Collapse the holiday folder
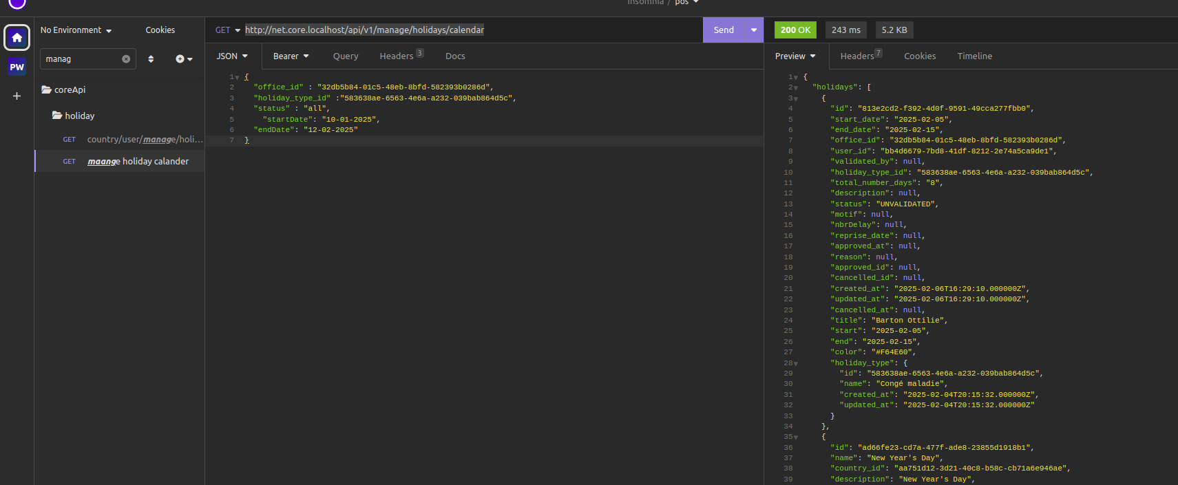 click(73, 116)
